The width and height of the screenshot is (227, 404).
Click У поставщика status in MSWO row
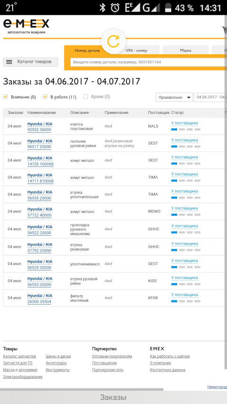pos(184,208)
